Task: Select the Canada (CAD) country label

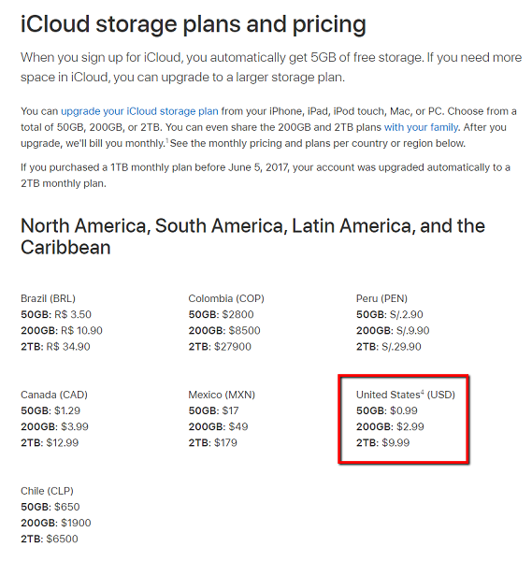Action: [x=54, y=395]
